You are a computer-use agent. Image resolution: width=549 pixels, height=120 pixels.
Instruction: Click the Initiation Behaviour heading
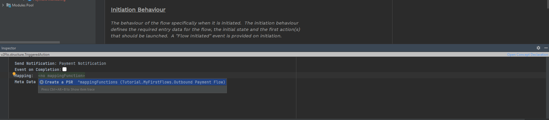tap(138, 10)
